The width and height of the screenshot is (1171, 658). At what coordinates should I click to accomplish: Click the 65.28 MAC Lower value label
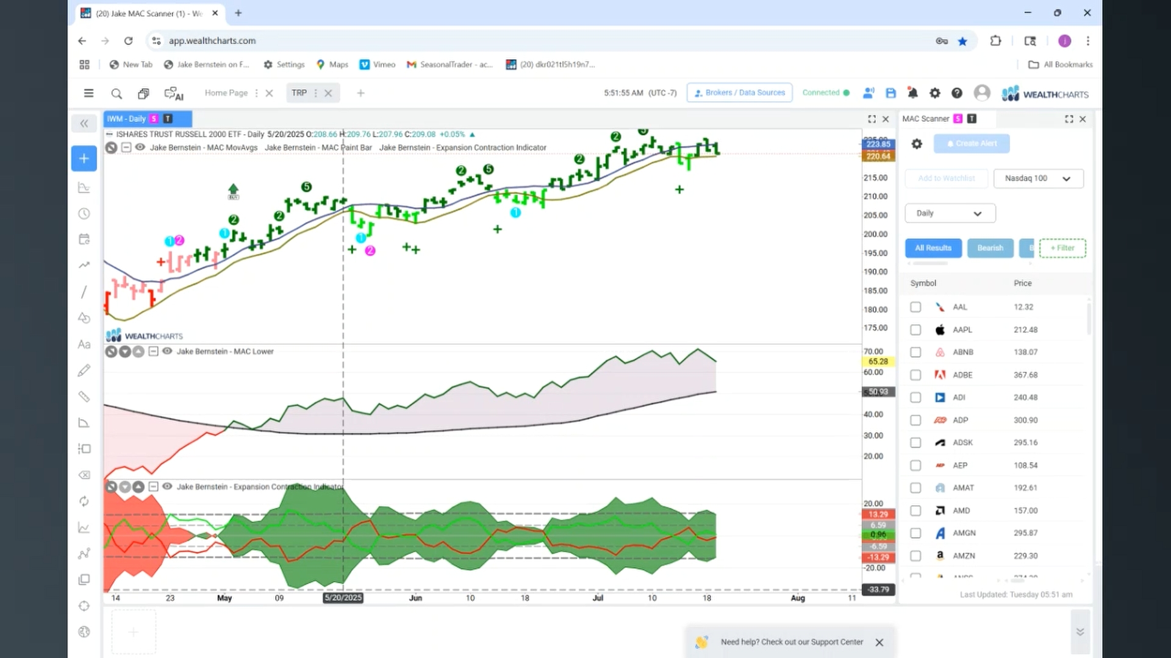click(x=878, y=361)
